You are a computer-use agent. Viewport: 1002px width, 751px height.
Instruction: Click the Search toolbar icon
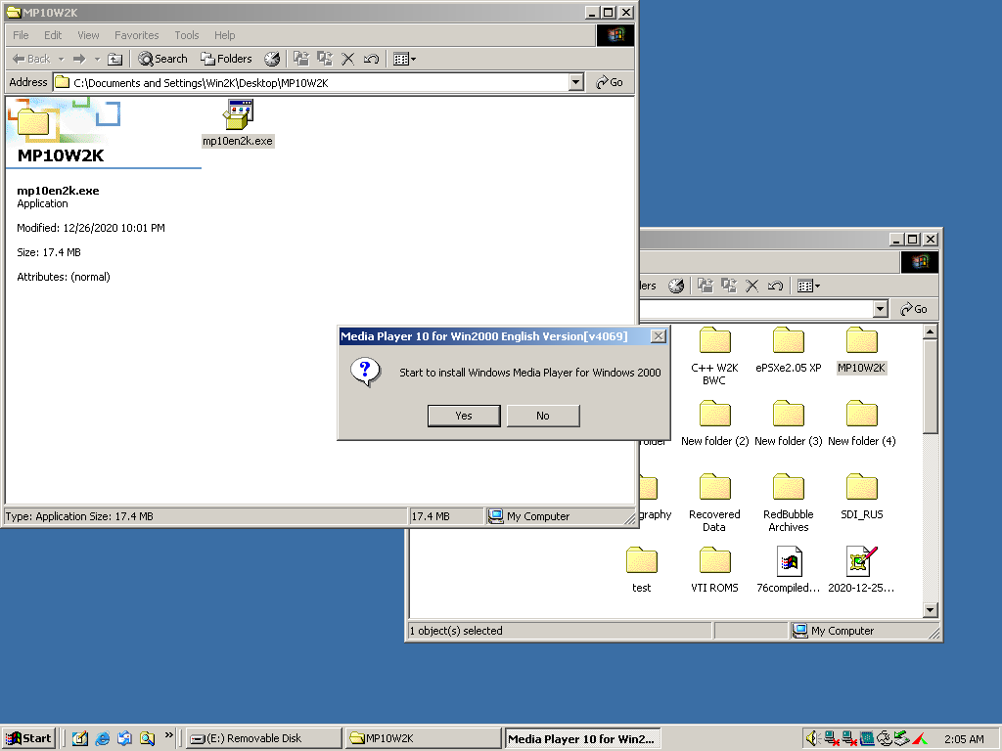[x=161, y=59]
